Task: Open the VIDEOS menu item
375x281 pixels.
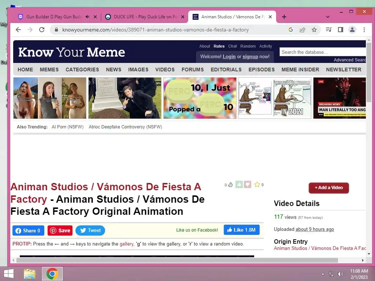Action: tap(165, 70)
